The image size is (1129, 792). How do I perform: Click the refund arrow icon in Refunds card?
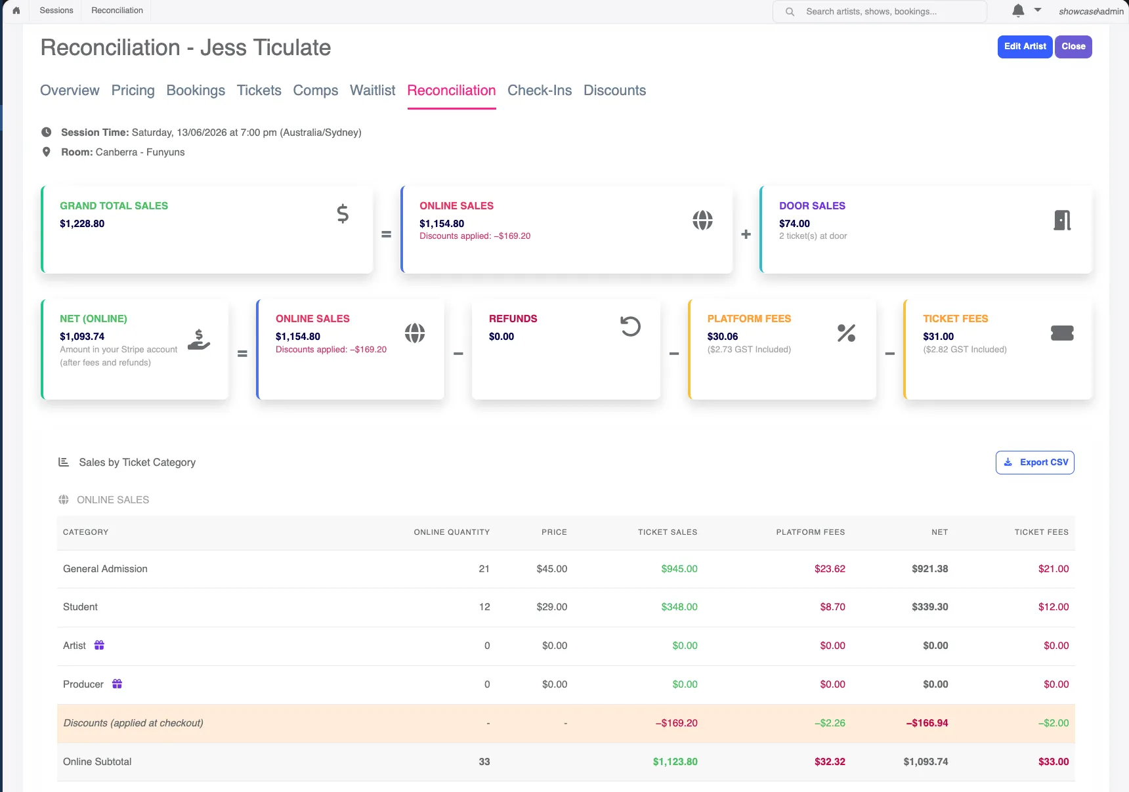(x=630, y=326)
